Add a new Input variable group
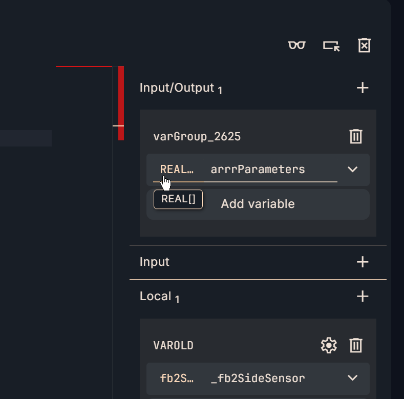This screenshot has width=404, height=399. (363, 262)
